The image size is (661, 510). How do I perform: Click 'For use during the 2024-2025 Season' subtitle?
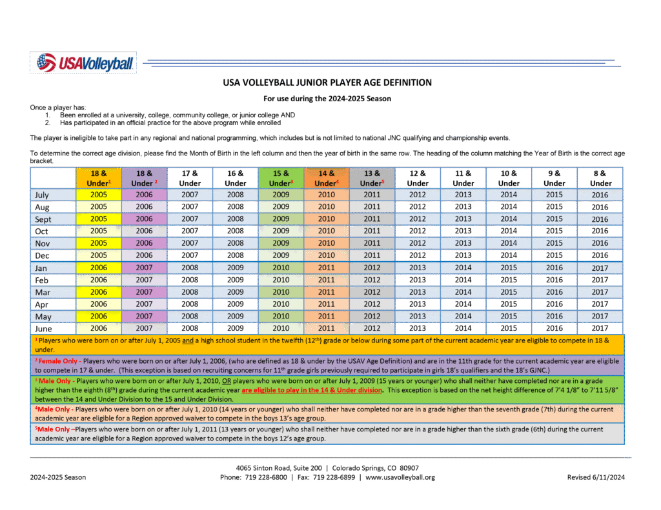click(x=327, y=99)
